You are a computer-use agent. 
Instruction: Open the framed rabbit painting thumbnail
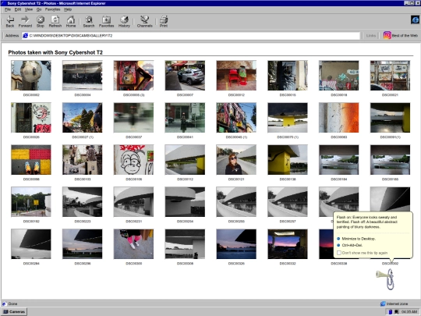point(134,76)
